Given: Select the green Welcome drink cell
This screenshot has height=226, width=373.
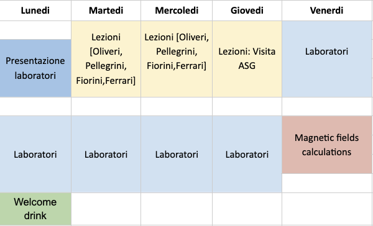Looking at the screenshot, I should click(x=35, y=209).
